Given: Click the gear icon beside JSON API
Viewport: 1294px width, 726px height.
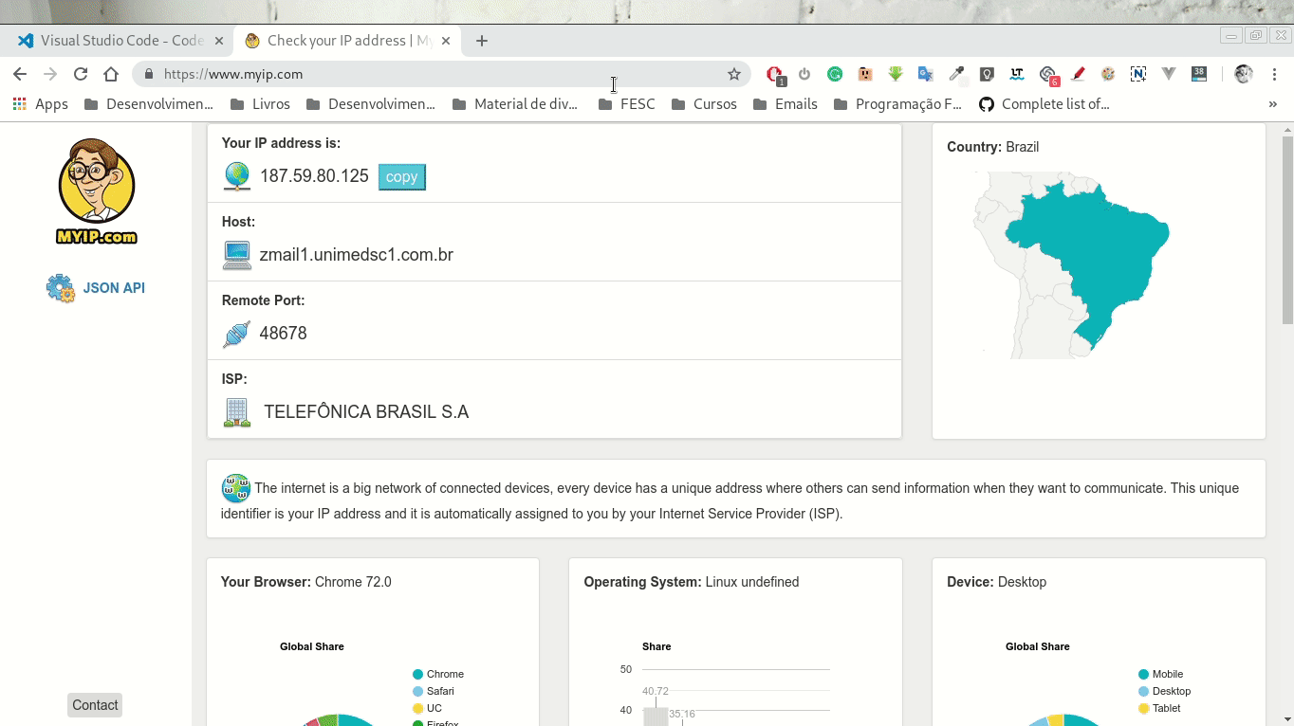Looking at the screenshot, I should pyautogui.click(x=60, y=288).
